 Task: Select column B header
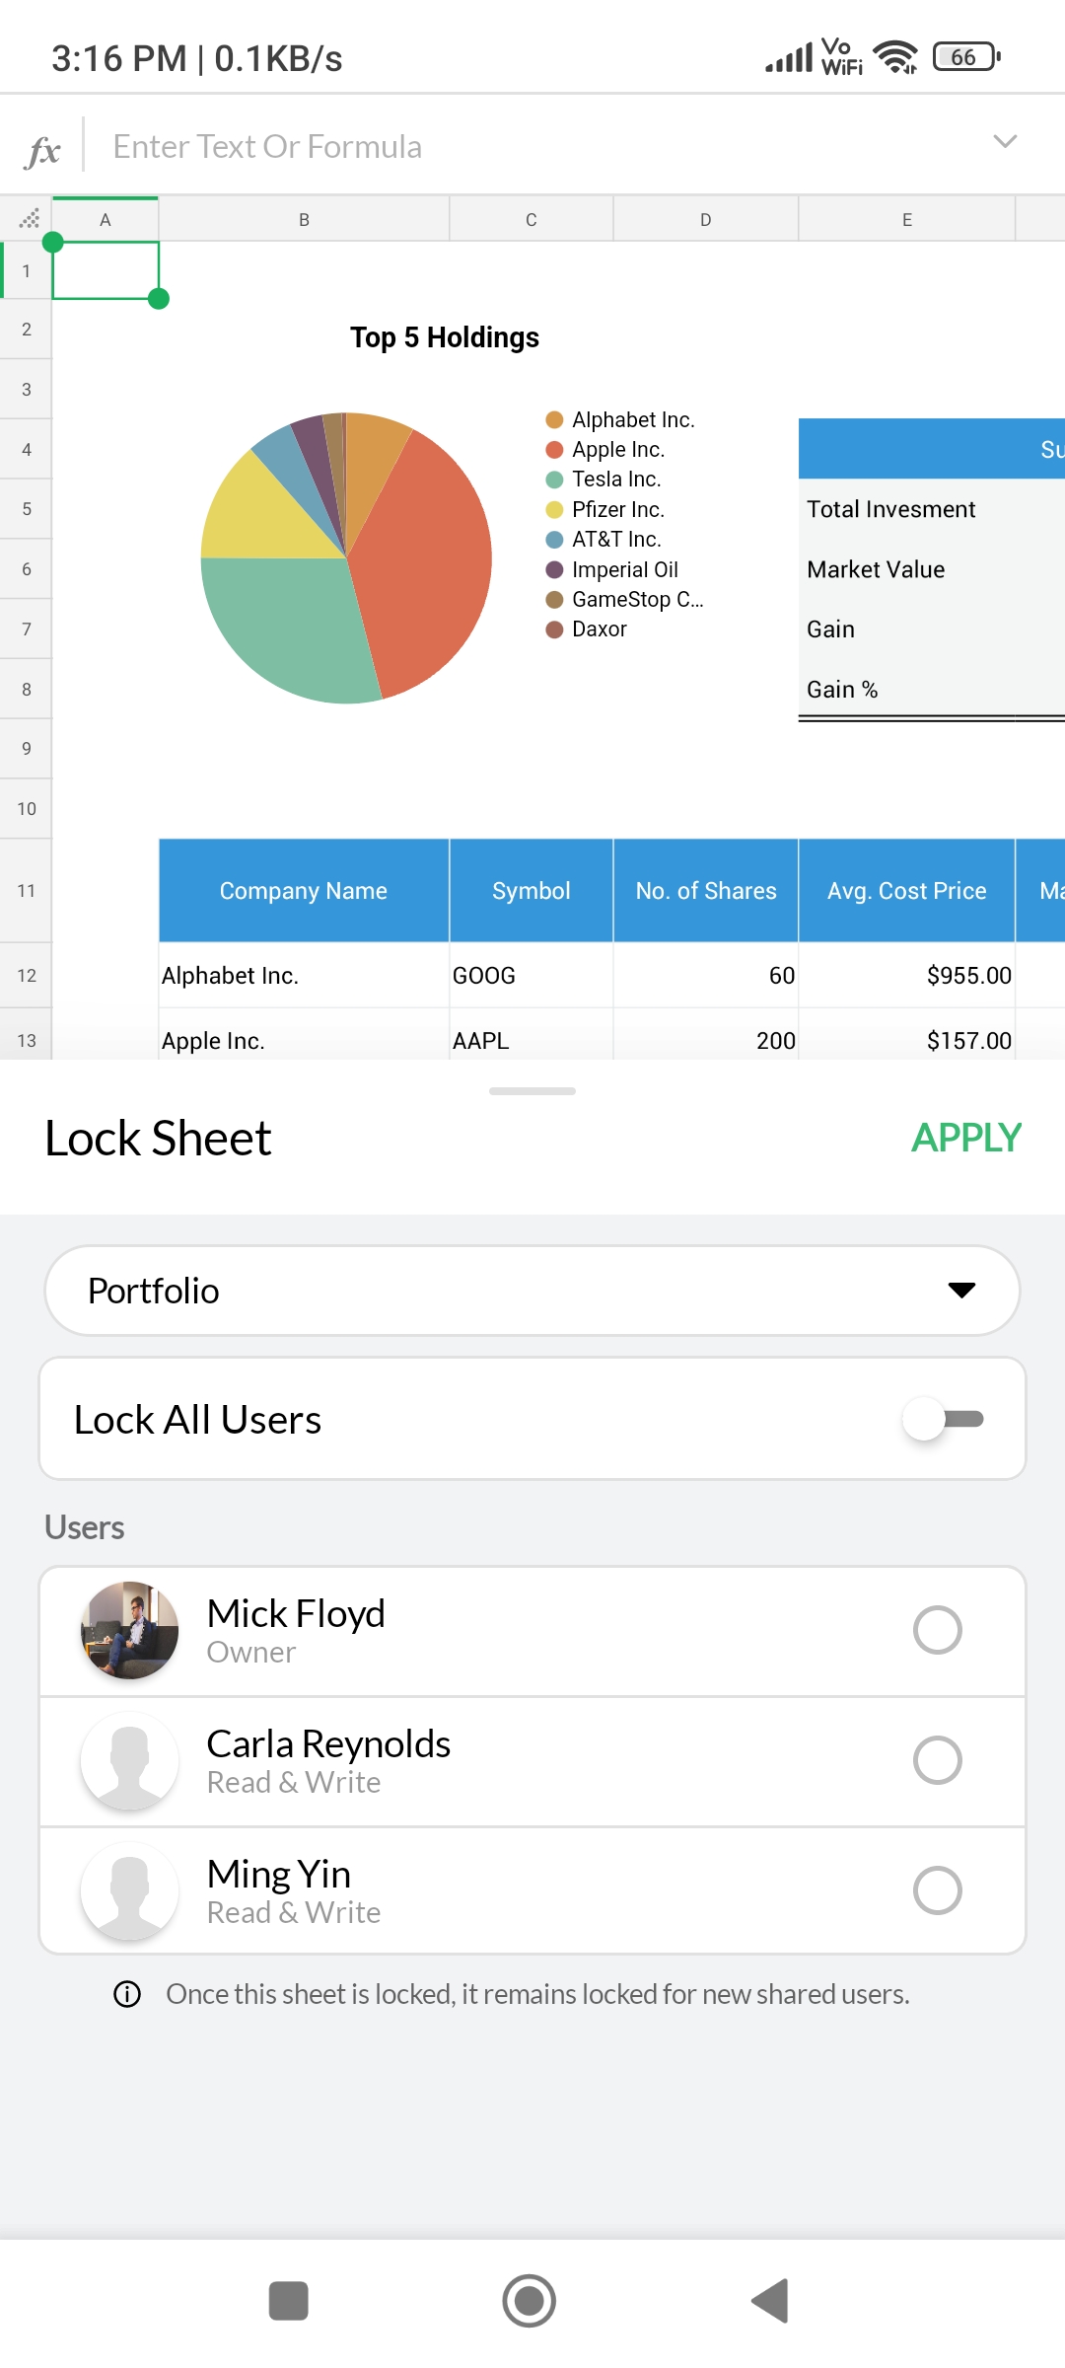(x=304, y=219)
